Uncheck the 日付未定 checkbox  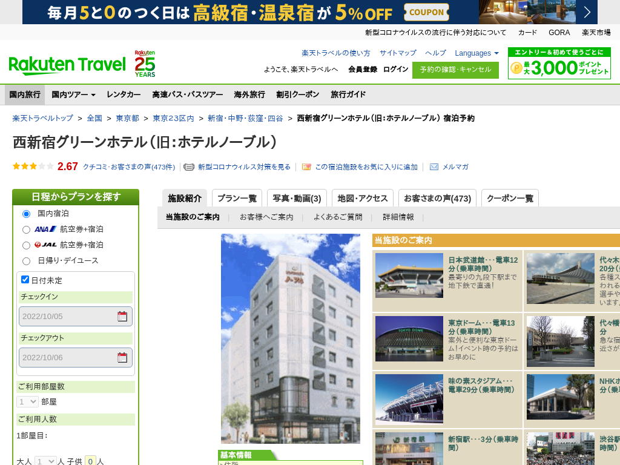pyautogui.click(x=25, y=280)
